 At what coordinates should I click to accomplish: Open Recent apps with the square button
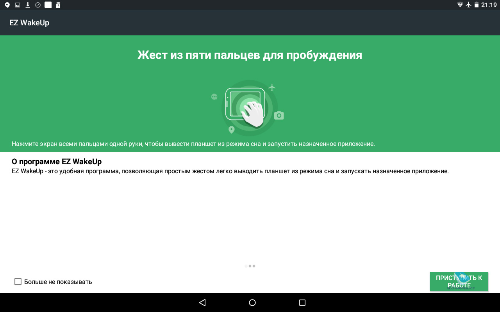click(302, 303)
